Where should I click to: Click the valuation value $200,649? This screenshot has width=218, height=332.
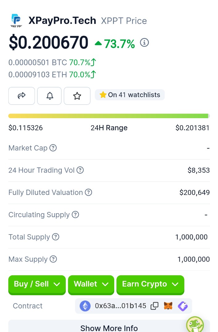(195, 192)
